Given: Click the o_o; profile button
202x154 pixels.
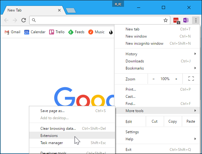Looking at the screenshot, I should 118,4.
